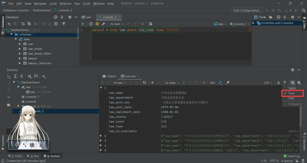Click the export data download icon
Viewport: 307px width, 163px height.
279,82
